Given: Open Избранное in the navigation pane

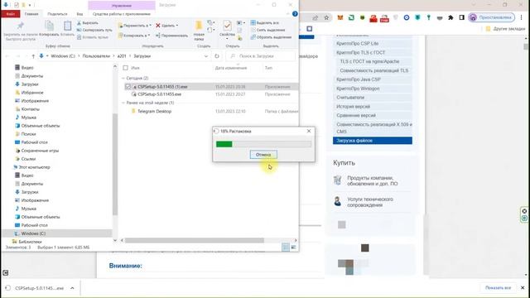Looking at the screenshot, I should [32, 93].
